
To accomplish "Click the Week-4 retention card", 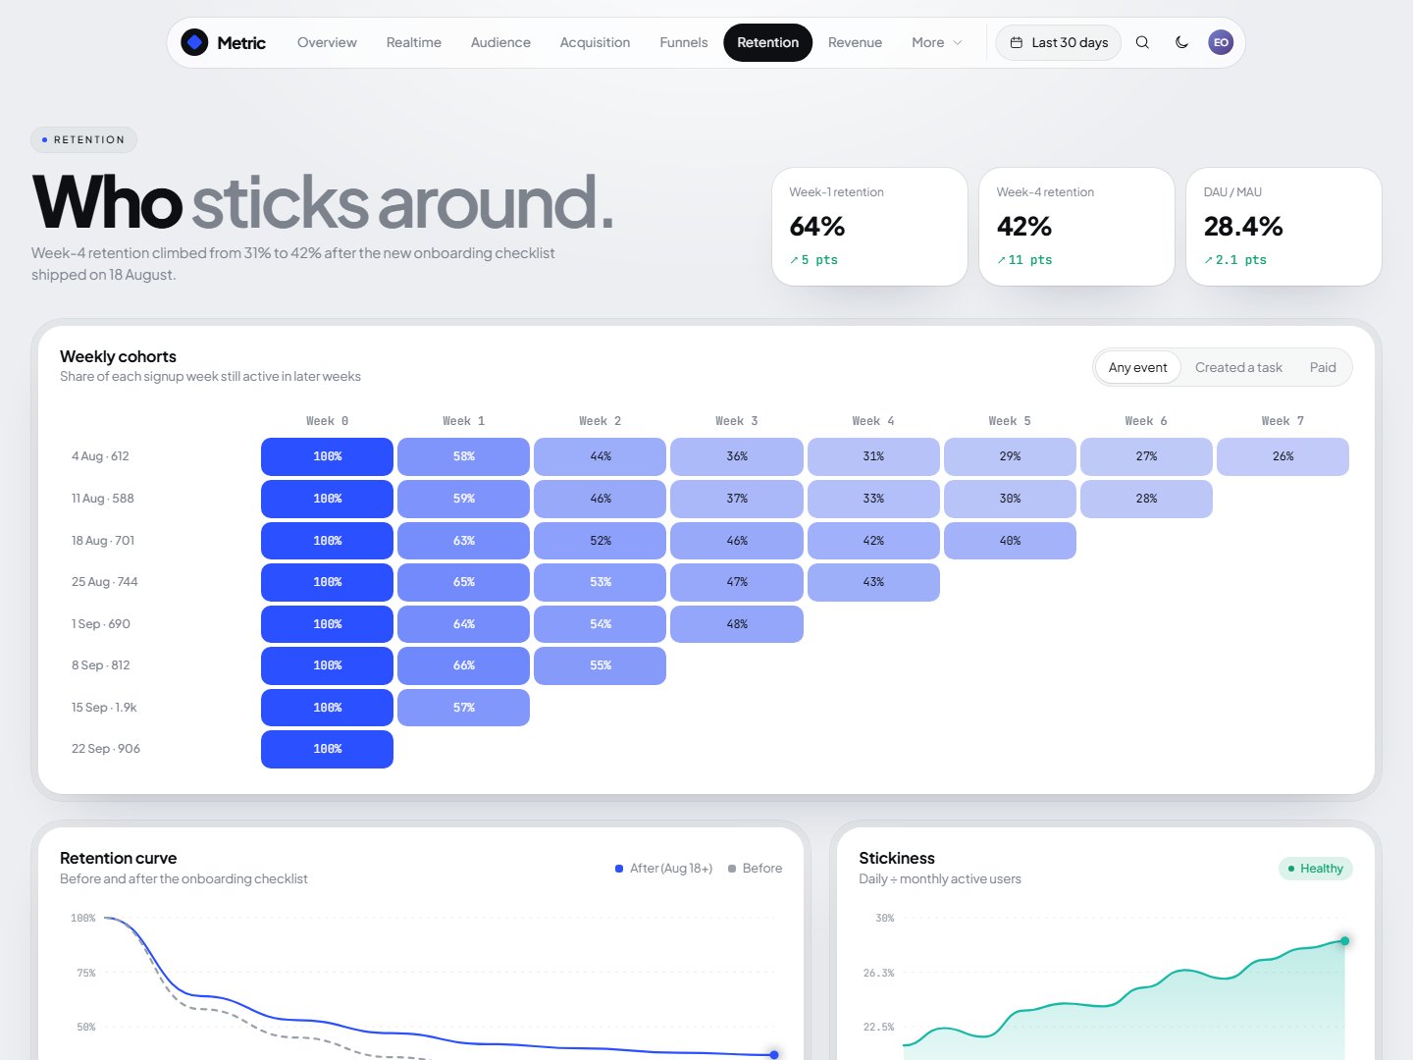I will click(1076, 227).
